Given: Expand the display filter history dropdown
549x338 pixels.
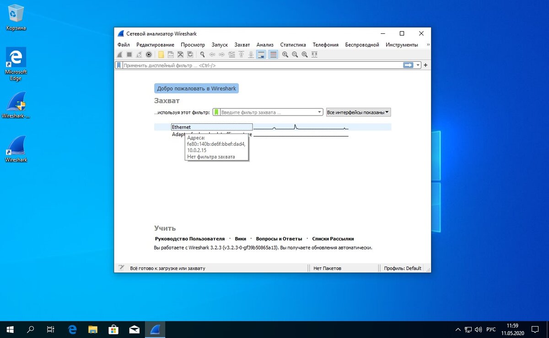Looking at the screenshot, I should pos(418,65).
